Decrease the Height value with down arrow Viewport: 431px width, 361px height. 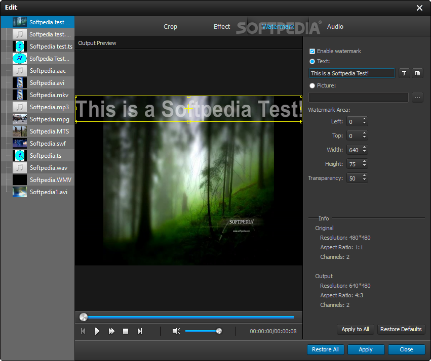click(x=365, y=166)
